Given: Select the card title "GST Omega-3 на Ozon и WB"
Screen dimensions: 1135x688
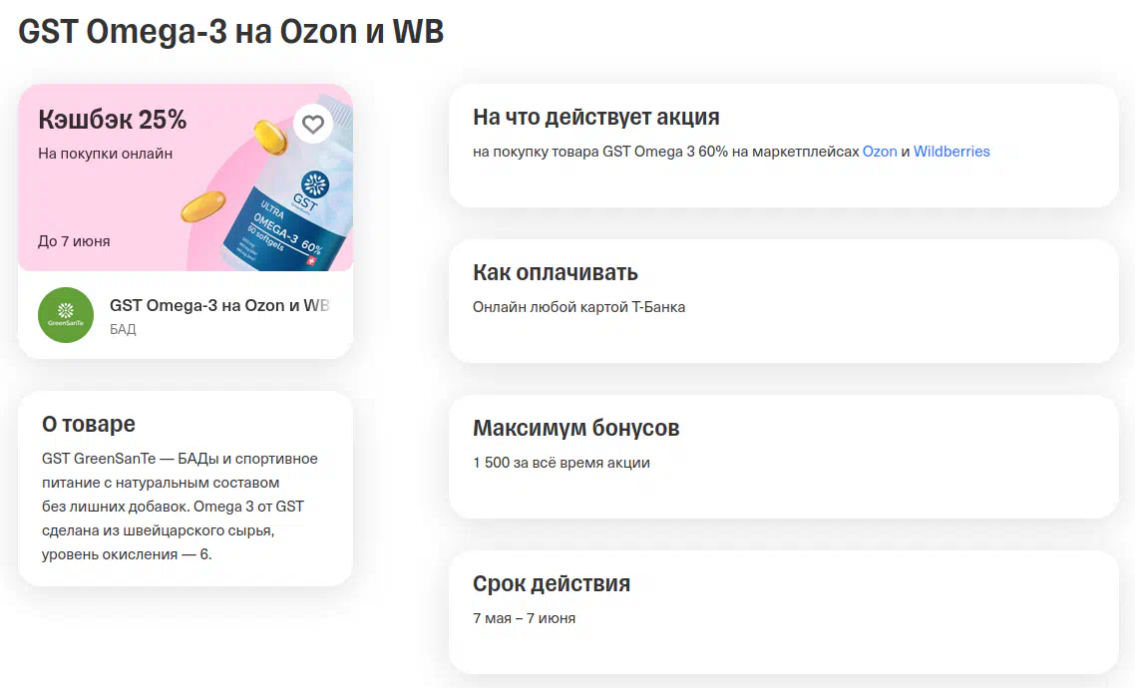Looking at the screenshot, I should [218, 305].
